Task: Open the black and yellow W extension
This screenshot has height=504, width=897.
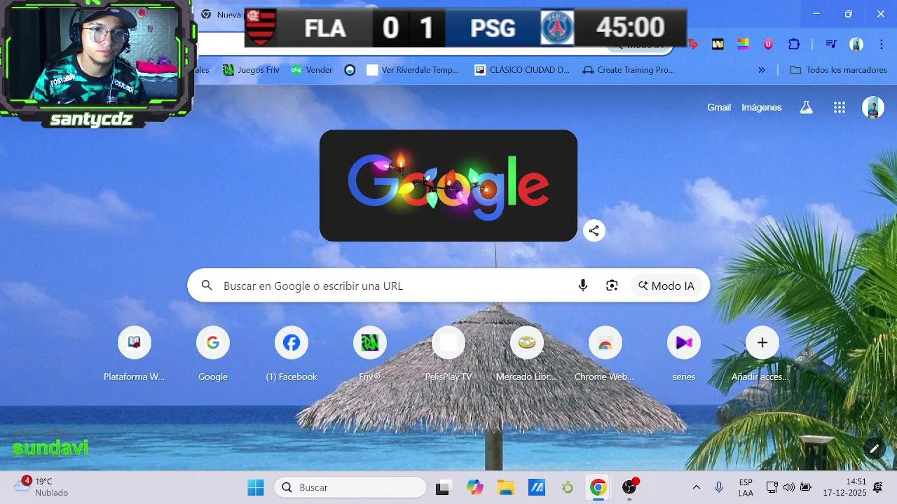Action: click(718, 44)
